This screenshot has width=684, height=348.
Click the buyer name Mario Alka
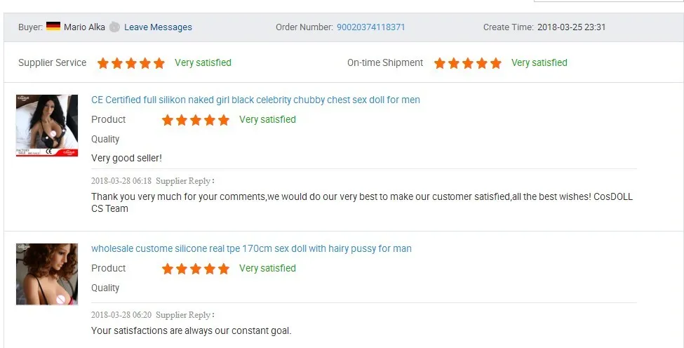pyautogui.click(x=84, y=27)
